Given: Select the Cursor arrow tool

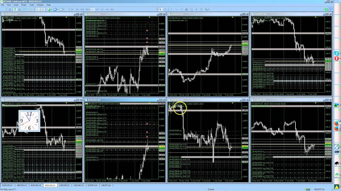Looking at the screenshot, I should [160, 9].
